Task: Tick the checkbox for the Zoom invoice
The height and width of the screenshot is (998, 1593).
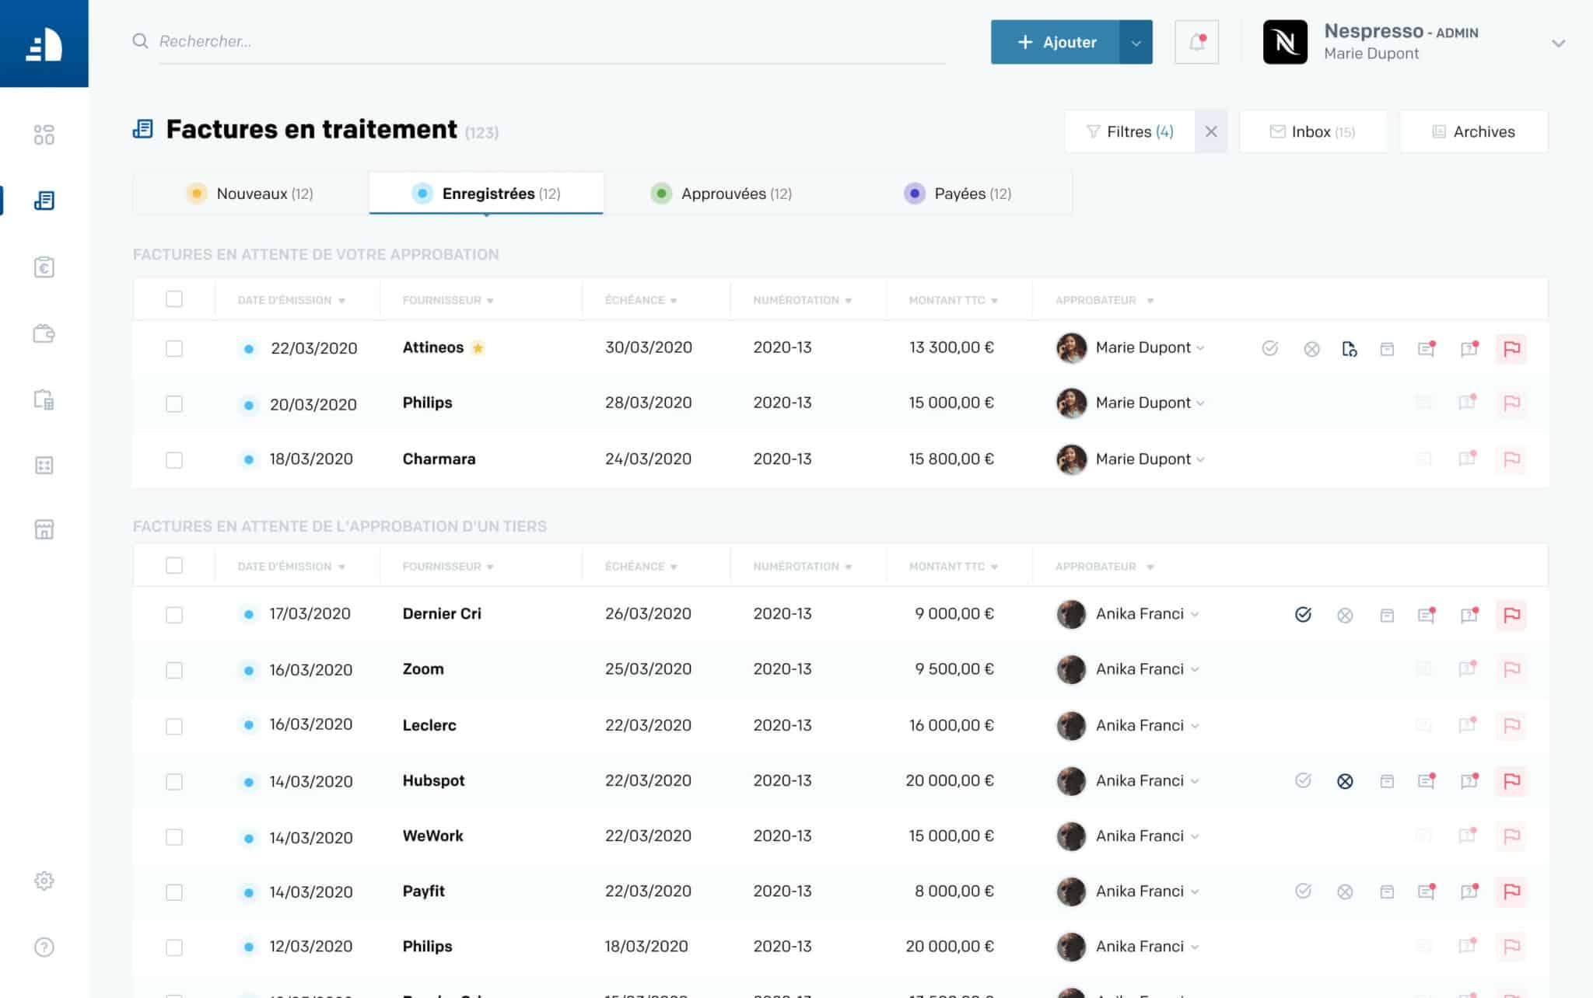Action: [173, 669]
